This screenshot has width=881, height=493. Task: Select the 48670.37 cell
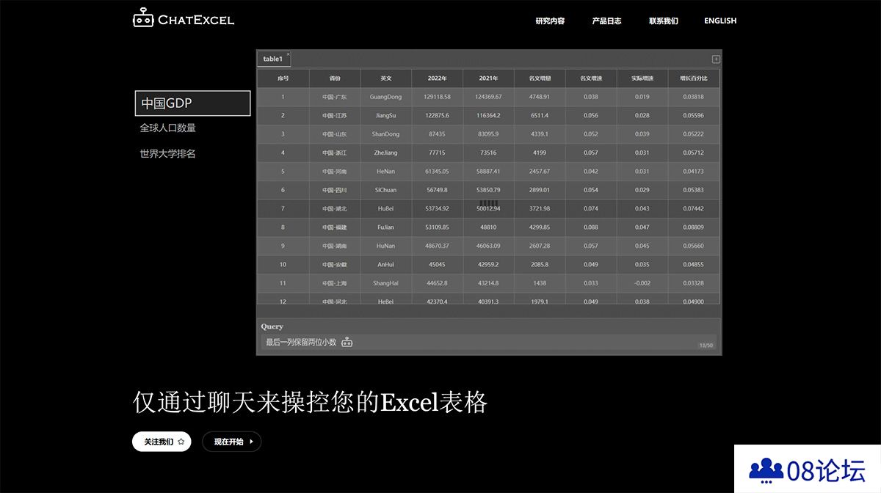coord(437,246)
